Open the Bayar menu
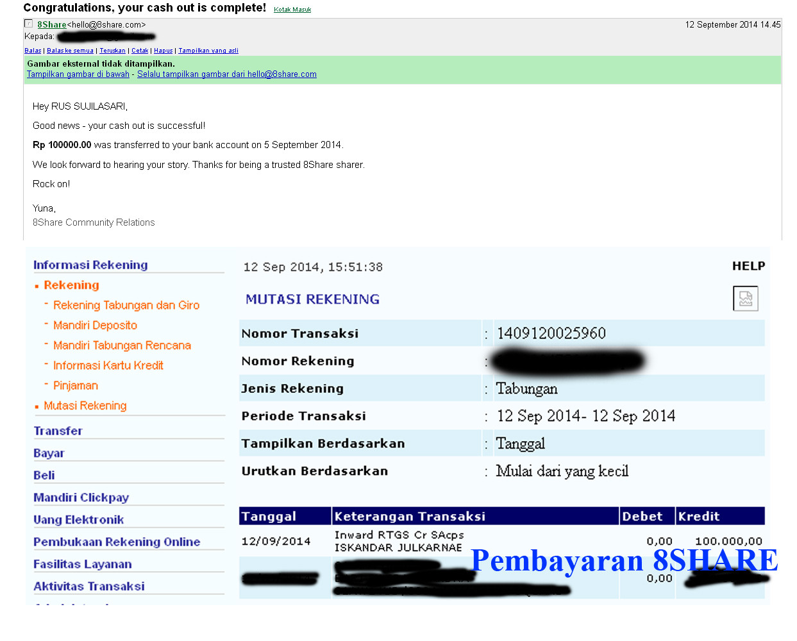 click(49, 453)
